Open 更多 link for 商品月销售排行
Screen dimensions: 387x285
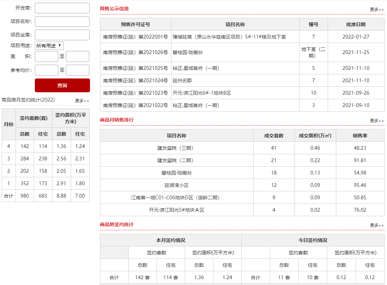click(x=377, y=121)
